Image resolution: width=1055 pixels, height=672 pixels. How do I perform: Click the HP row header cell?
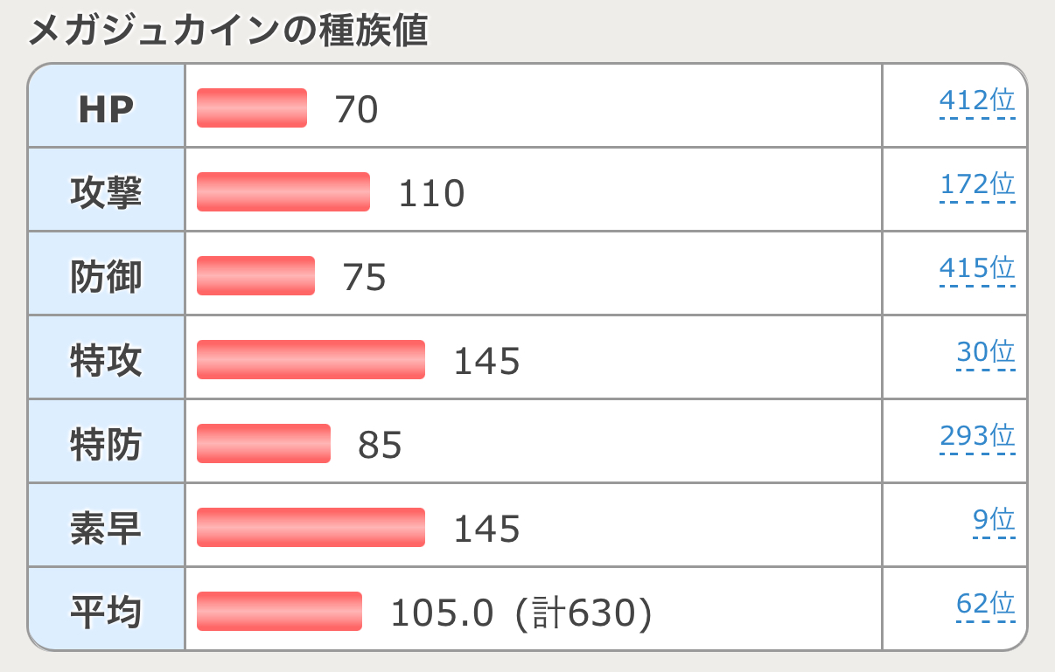coord(106,108)
